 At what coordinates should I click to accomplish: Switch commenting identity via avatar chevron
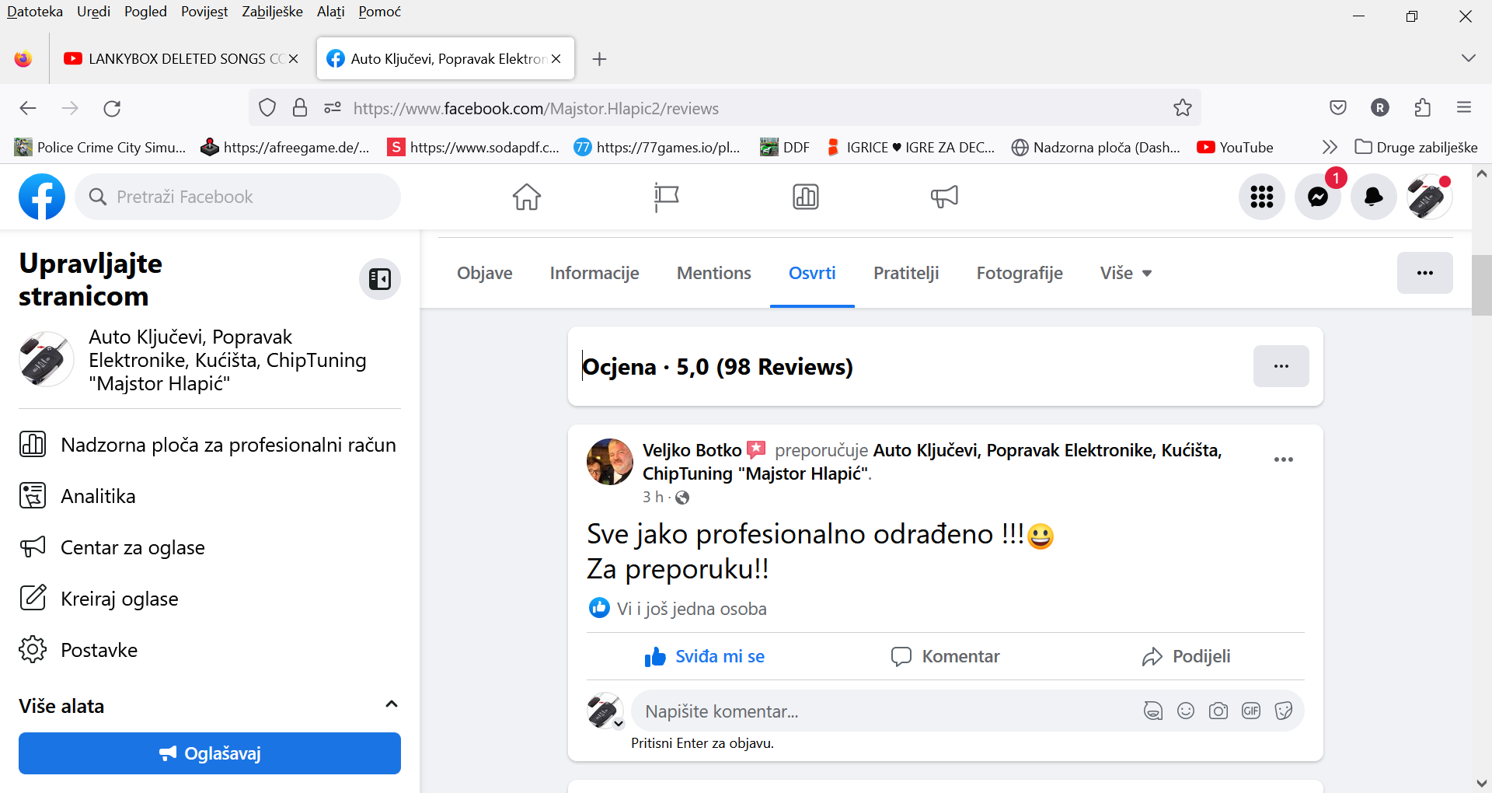(x=619, y=724)
